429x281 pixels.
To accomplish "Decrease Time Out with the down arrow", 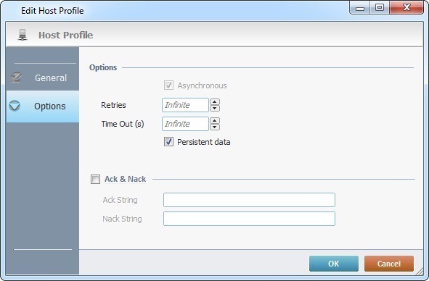I will (215, 127).
